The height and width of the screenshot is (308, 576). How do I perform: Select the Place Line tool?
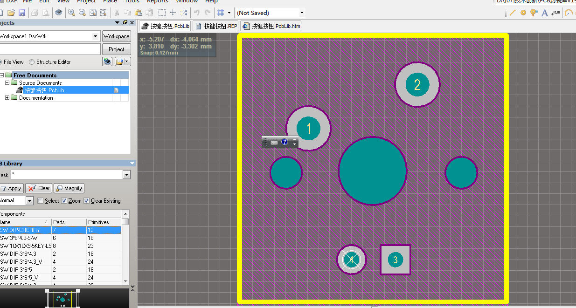point(513,13)
